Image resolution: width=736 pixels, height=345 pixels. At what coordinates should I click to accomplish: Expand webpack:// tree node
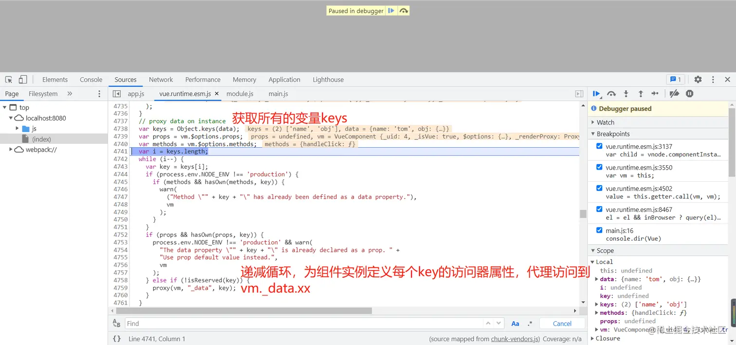(x=11, y=150)
